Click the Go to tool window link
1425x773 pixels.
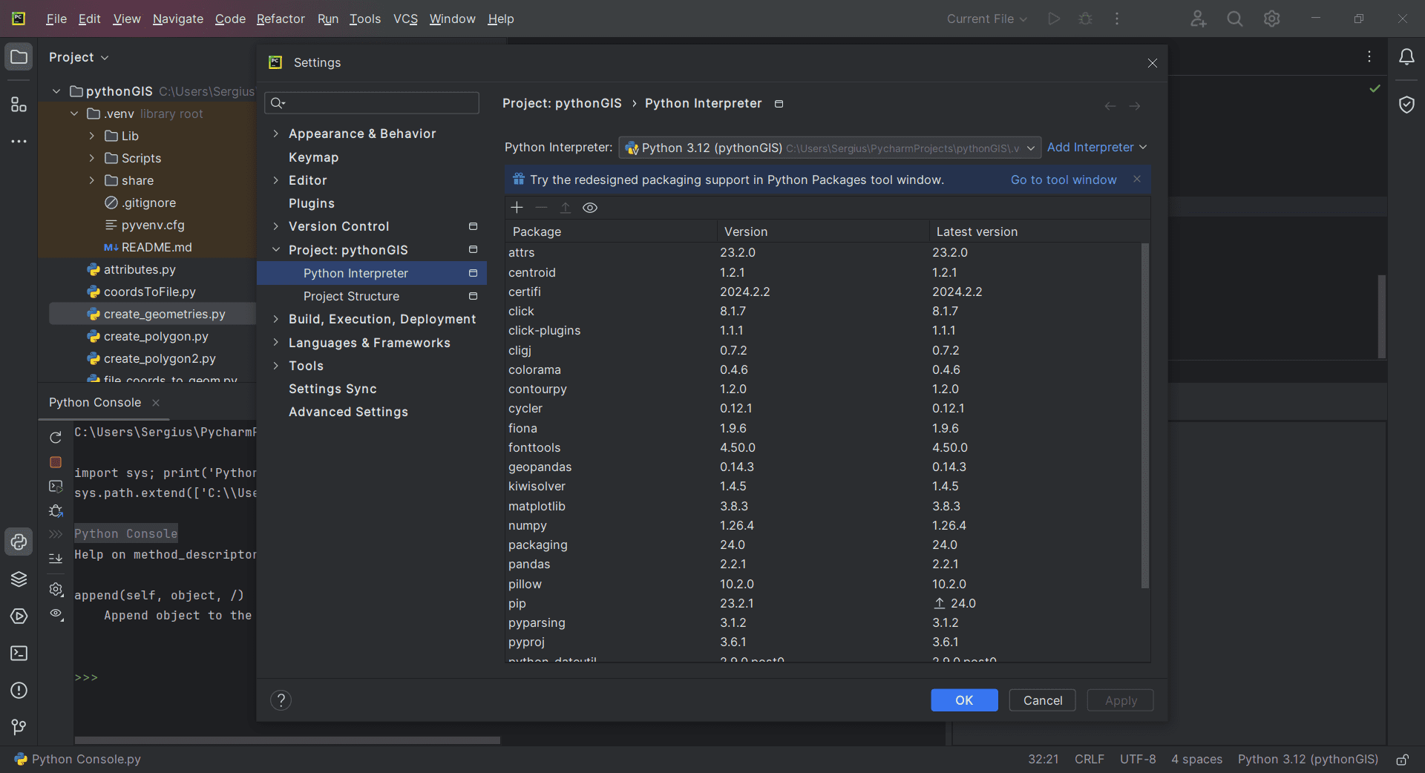(1063, 180)
